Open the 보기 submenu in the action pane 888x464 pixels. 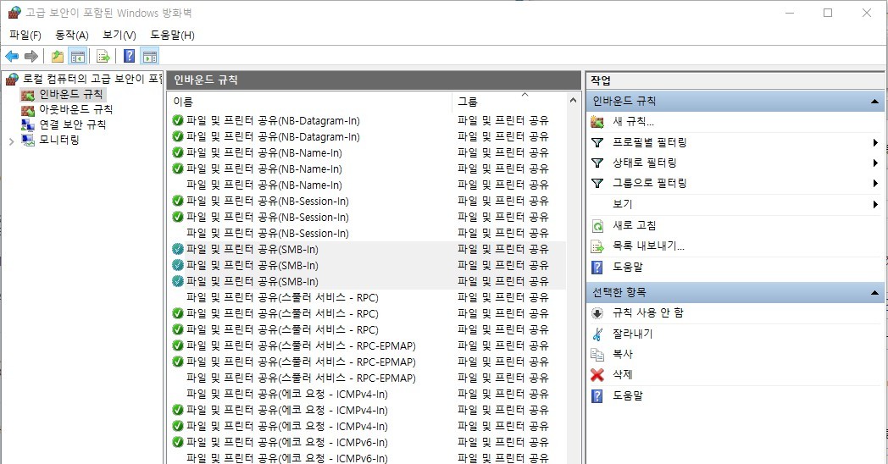tap(623, 204)
